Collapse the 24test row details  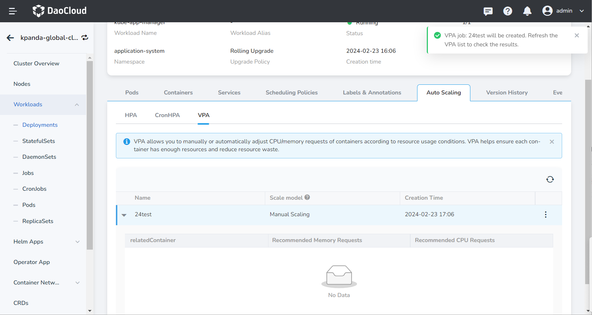124,215
